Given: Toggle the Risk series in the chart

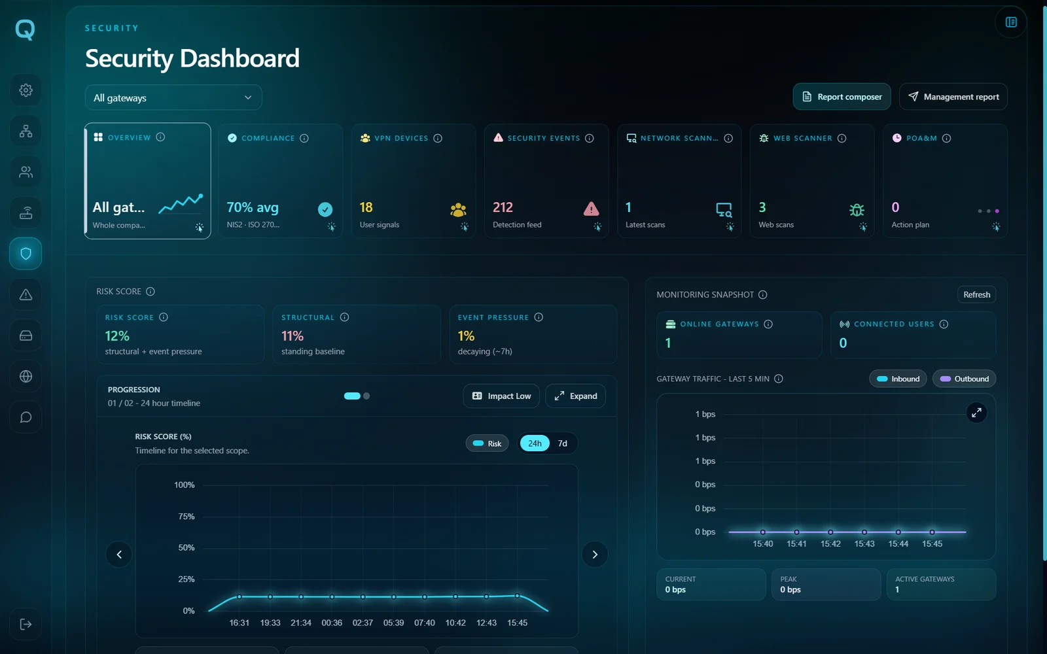Looking at the screenshot, I should pos(488,443).
